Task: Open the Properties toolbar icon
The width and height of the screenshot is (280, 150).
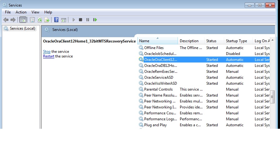Action: 32,20
